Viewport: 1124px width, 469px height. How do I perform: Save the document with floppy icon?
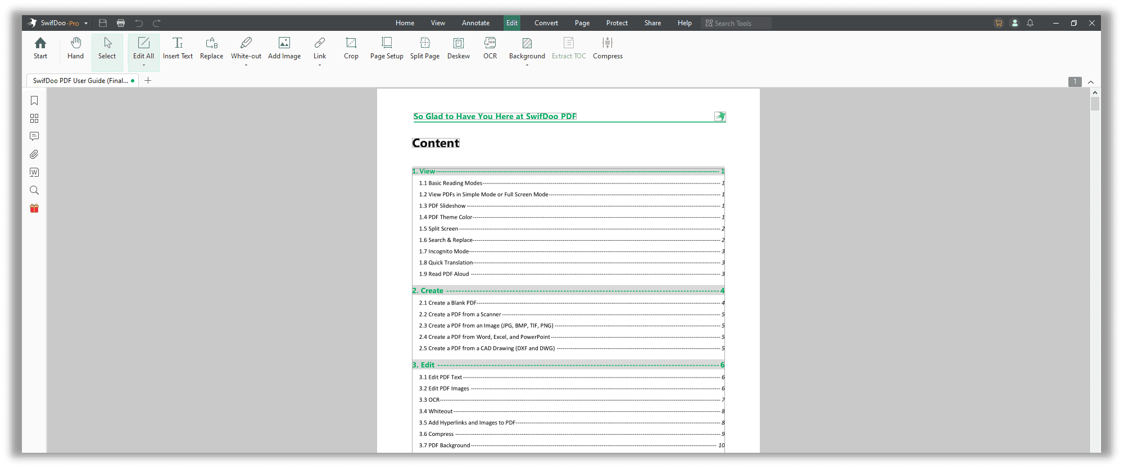103,23
